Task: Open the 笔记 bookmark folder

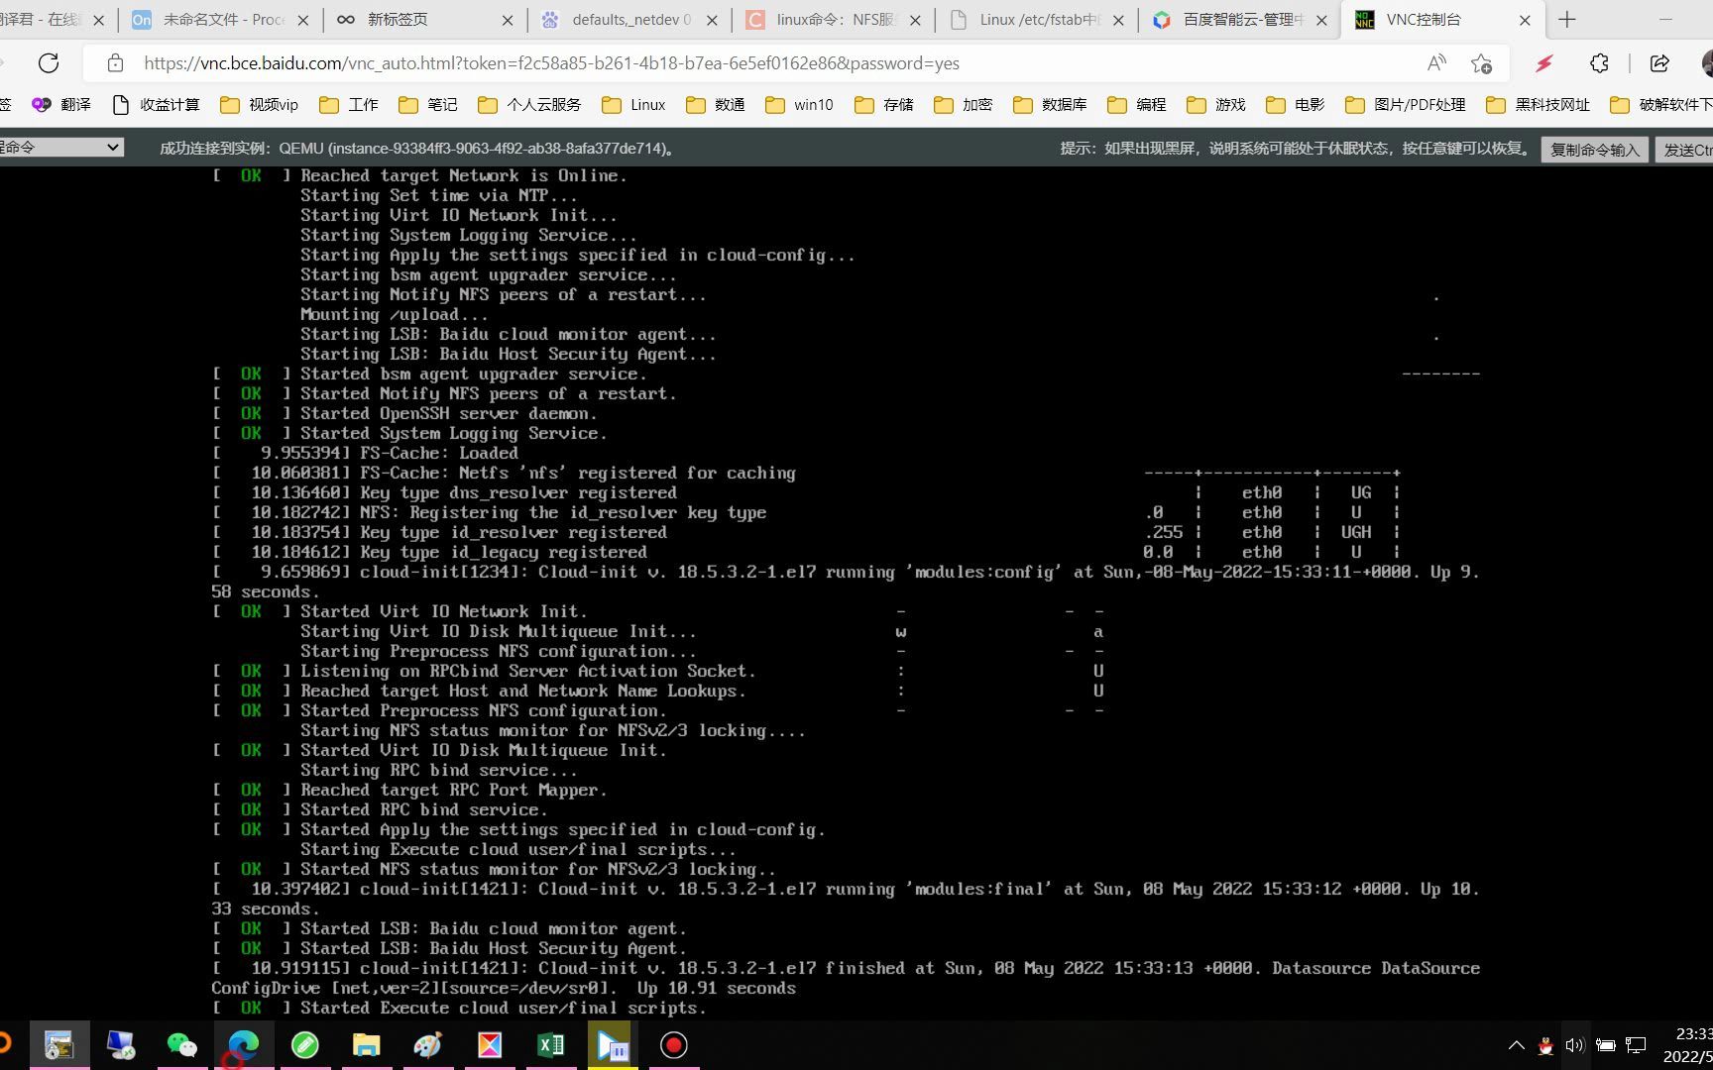Action: pos(427,105)
